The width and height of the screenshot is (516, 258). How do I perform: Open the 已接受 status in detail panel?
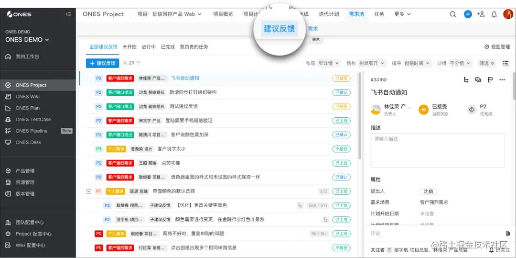pyautogui.click(x=433, y=110)
